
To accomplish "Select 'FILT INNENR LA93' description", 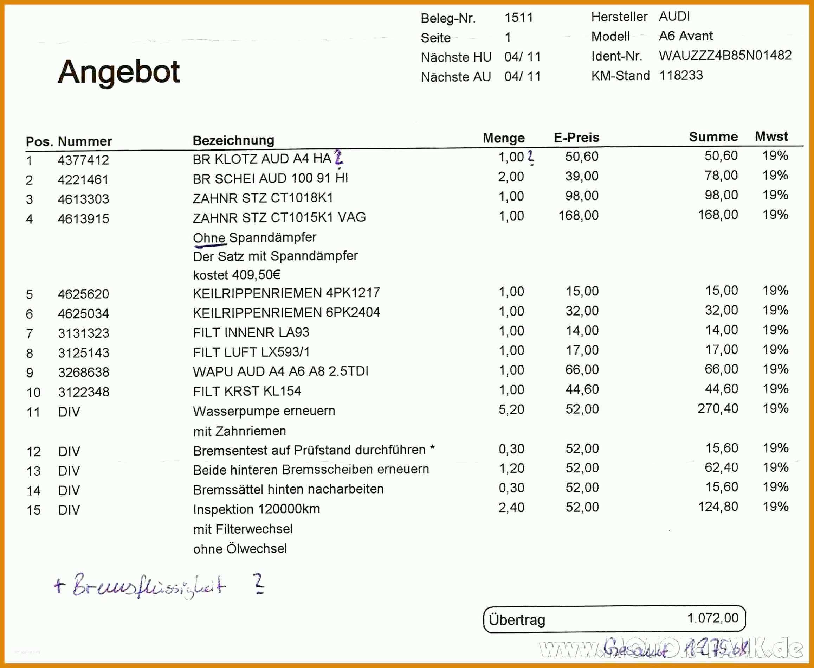I will pos(251,332).
